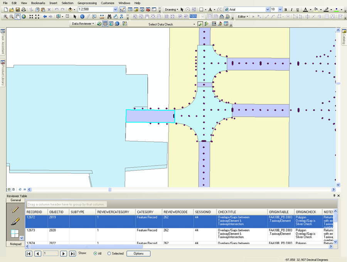Click the Go To XY icon
Image resolution: width=347 pixels, height=262 pixels.
pyautogui.click(x=121, y=17)
